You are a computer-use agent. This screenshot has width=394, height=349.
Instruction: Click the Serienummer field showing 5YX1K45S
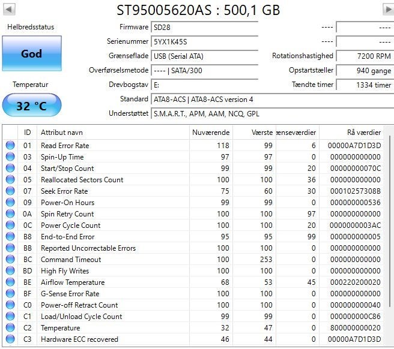pos(205,41)
